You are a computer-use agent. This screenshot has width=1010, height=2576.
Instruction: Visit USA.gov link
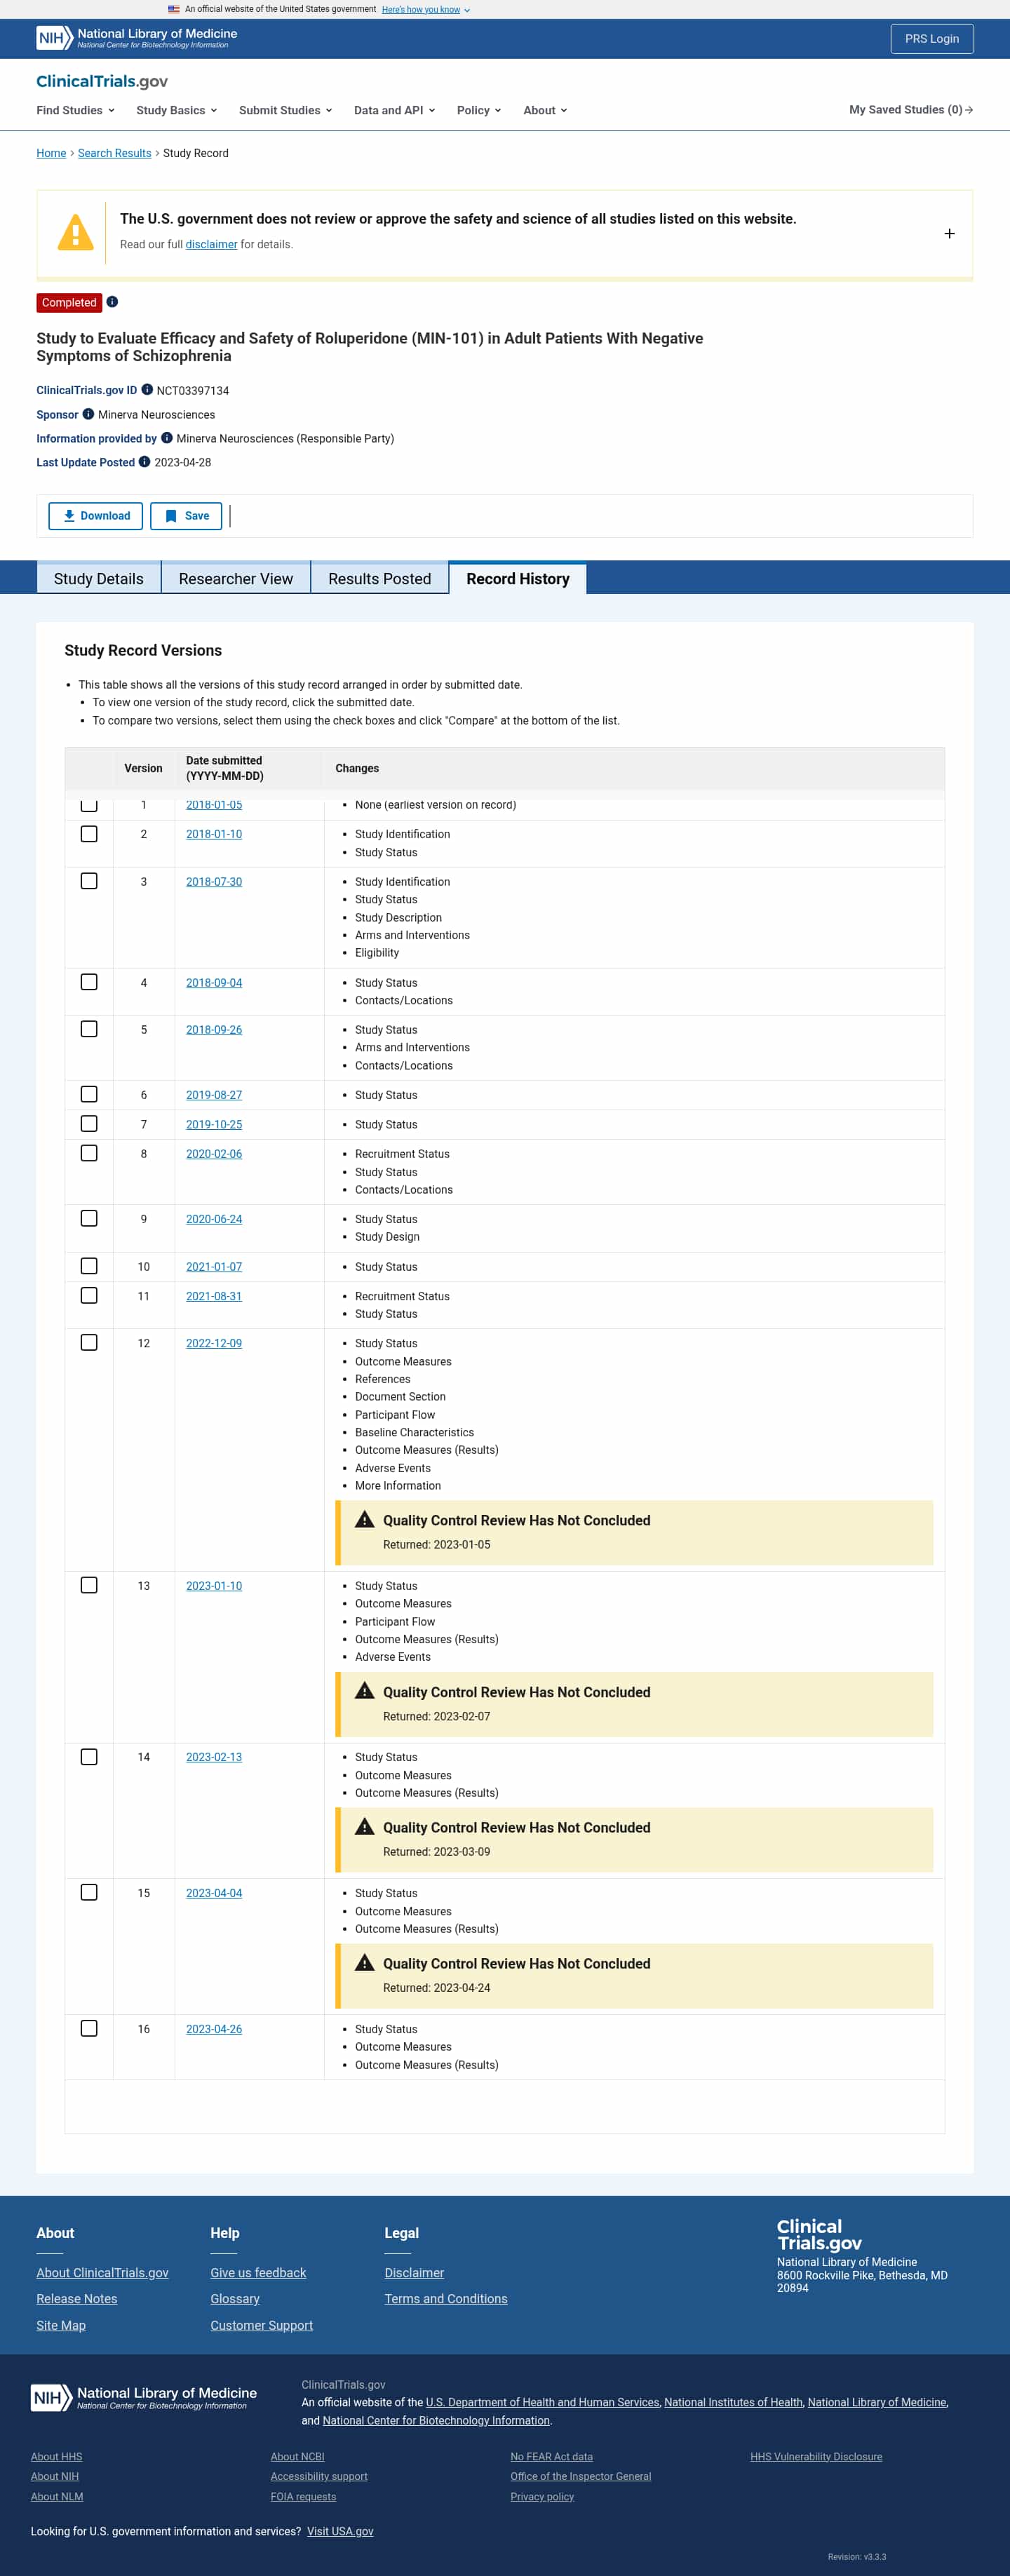pyautogui.click(x=340, y=2531)
